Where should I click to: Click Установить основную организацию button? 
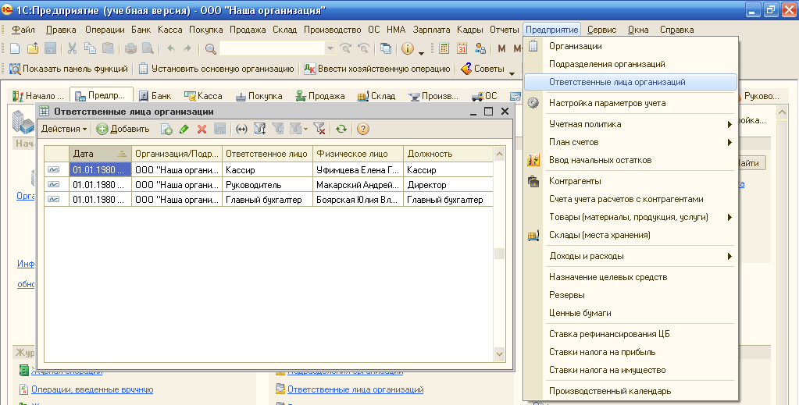click(x=216, y=69)
